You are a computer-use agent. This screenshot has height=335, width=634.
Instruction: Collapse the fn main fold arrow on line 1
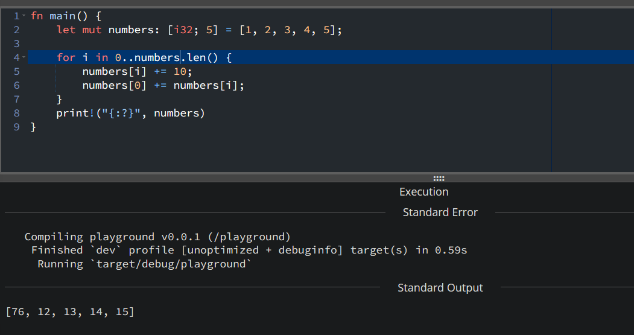pyautogui.click(x=24, y=16)
